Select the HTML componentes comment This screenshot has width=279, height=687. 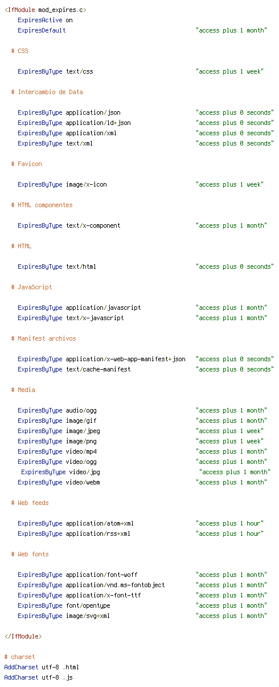tap(42, 205)
